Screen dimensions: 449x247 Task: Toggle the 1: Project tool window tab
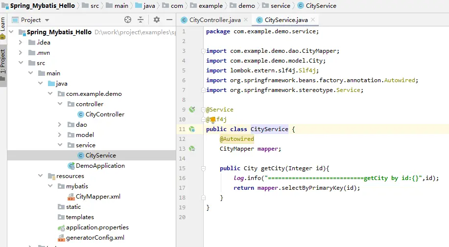[x=3, y=65]
